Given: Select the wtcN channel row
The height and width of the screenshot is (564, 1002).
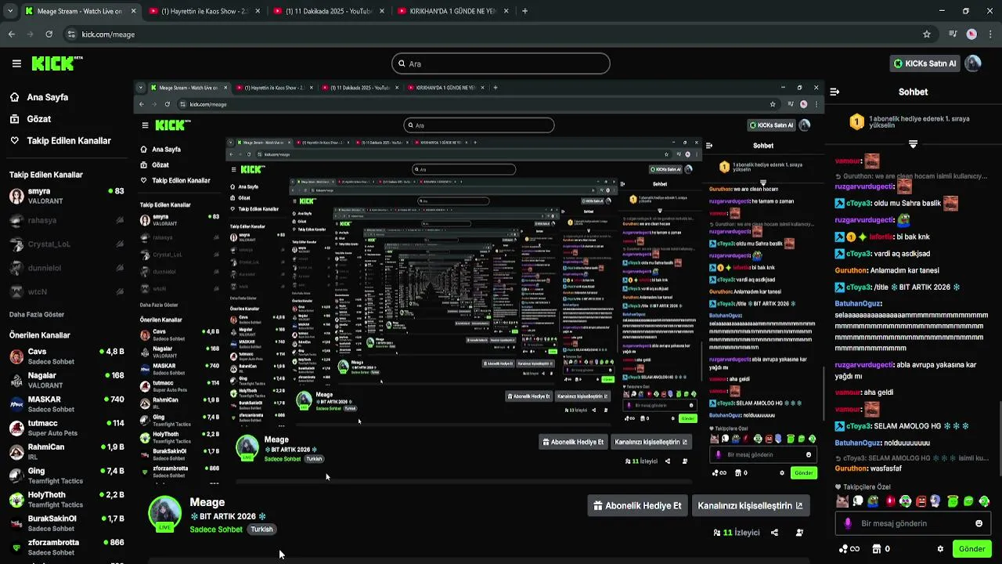Looking at the screenshot, I should point(67,291).
